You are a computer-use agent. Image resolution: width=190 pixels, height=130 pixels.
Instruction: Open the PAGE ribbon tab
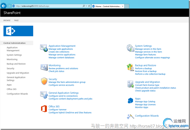pos(16,20)
